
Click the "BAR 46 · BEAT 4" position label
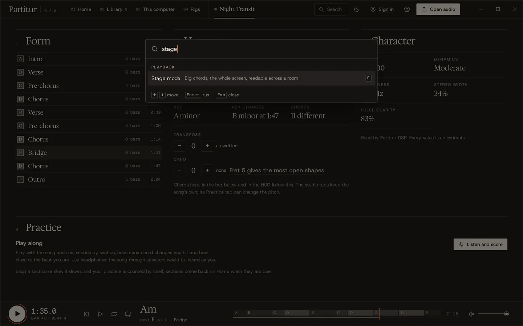tap(49, 318)
